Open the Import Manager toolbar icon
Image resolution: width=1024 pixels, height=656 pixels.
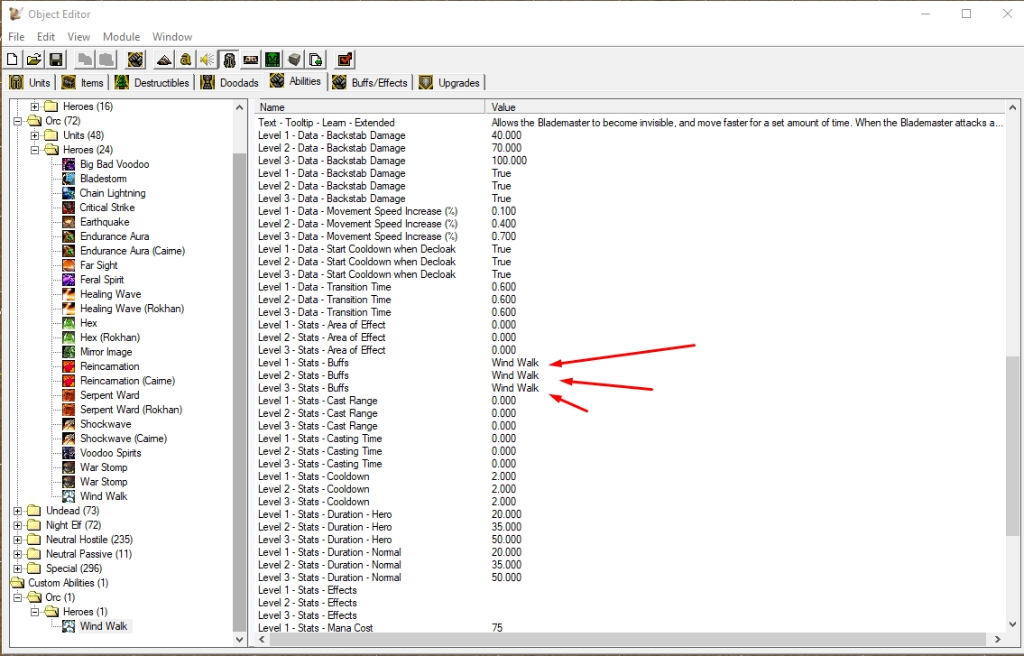click(316, 60)
